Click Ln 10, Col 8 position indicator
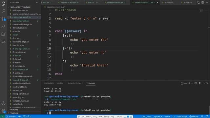This screenshot has height=118, width=210. click(x=146, y=117)
